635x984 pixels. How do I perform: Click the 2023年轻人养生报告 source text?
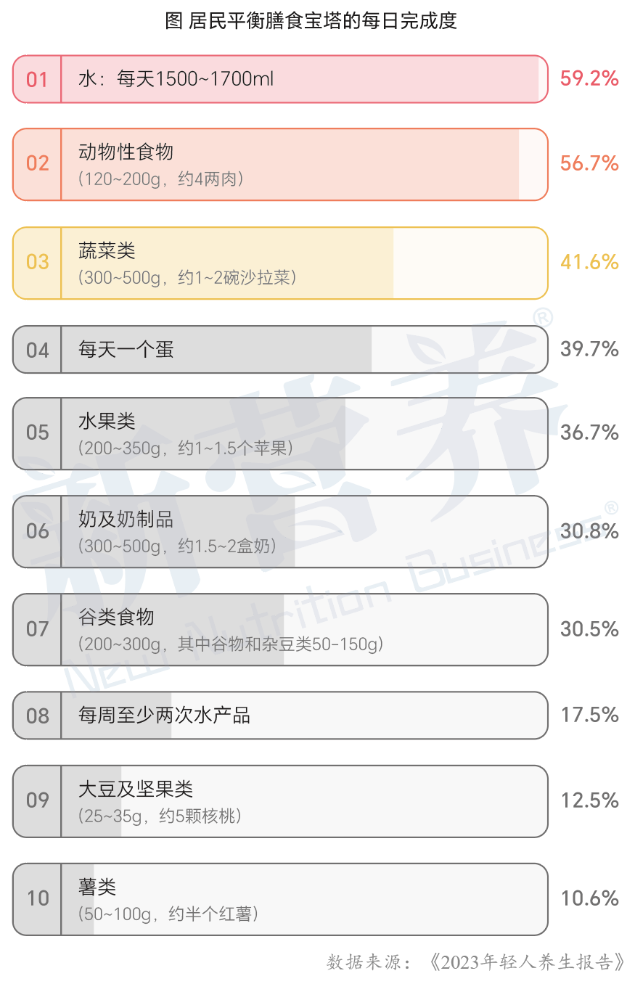click(526, 962)
